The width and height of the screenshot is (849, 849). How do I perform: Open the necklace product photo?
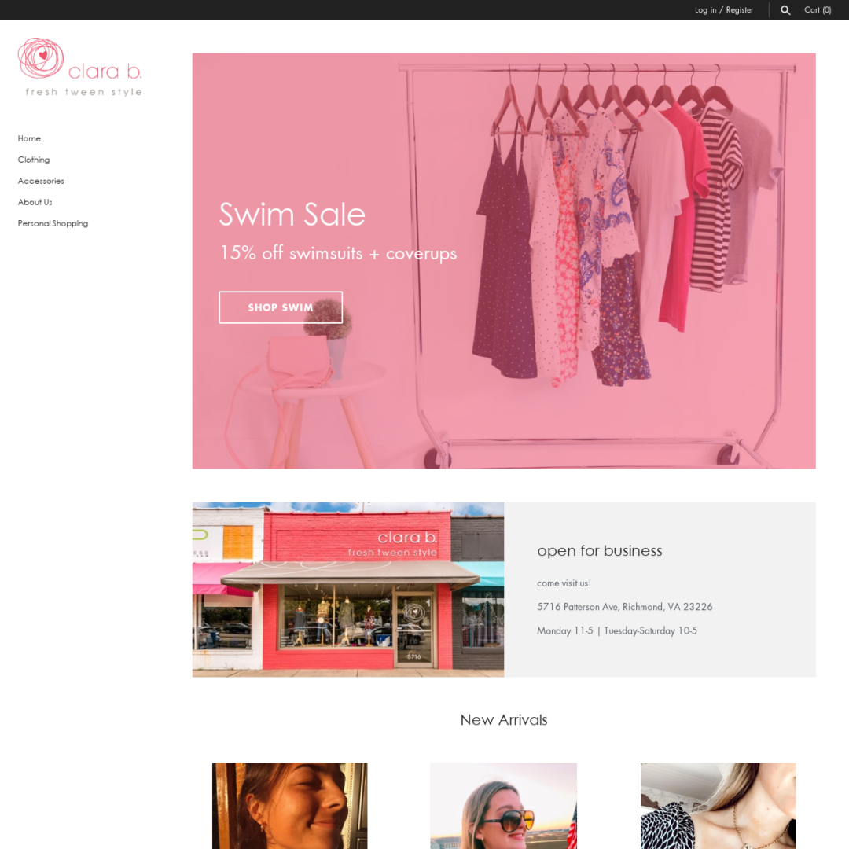click(x=718, y=806)
